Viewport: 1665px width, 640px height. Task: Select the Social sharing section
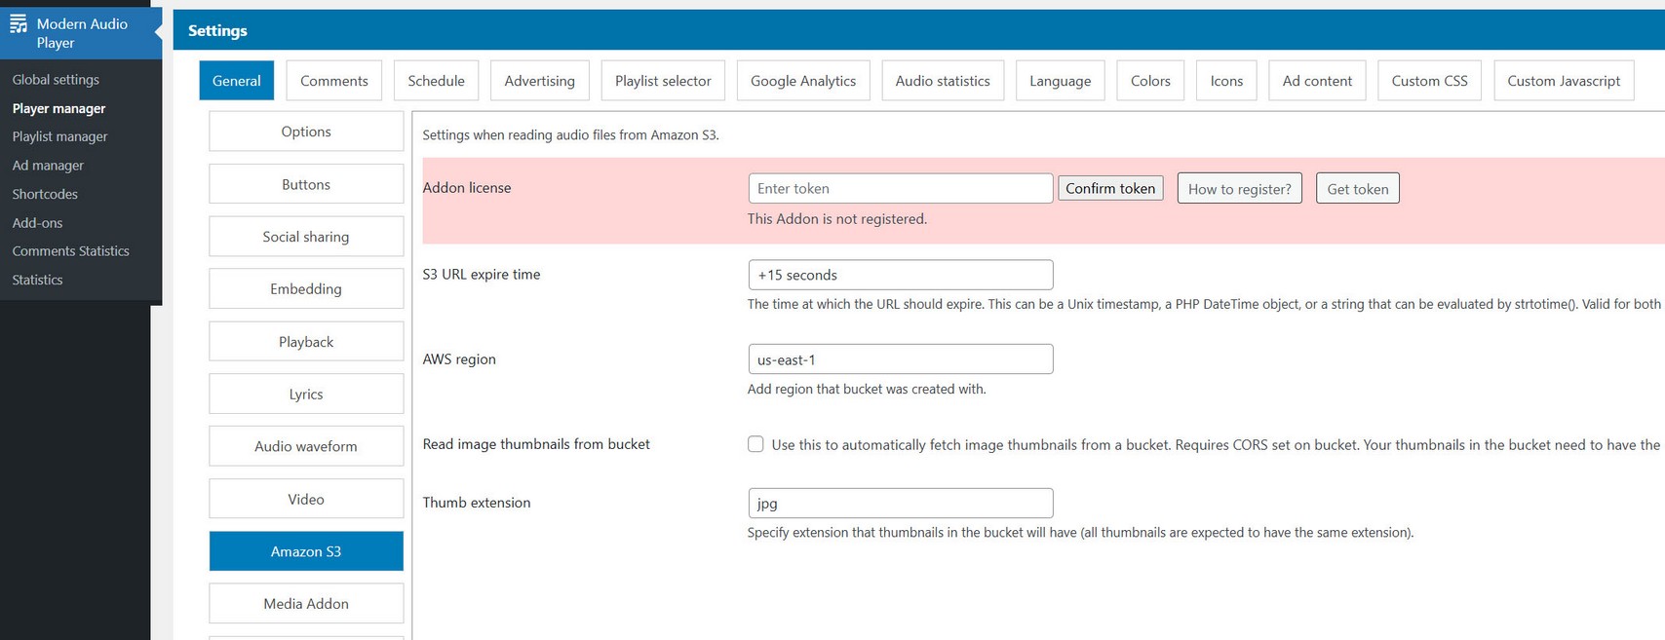tap(306, 237)
